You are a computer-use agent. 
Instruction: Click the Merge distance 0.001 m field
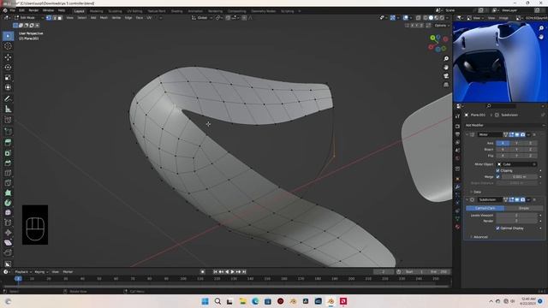pos(520,177)
